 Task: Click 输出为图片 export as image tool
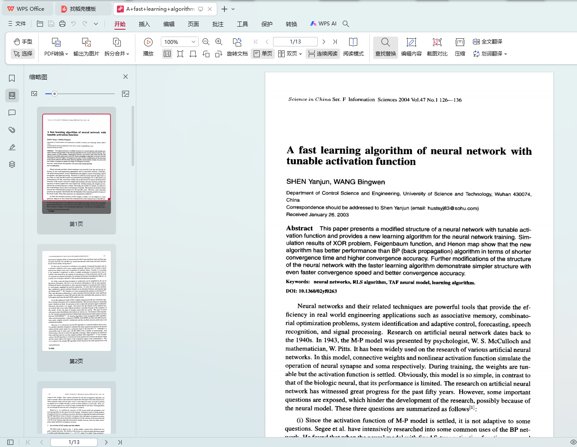(x=86, y=47)
